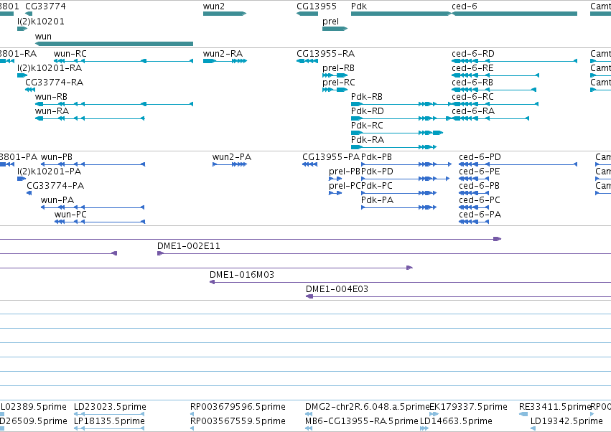This screenshot has width=611, height=432.
Task: Click the wun-RB transcript label
Action: click(x=51, y=97)
